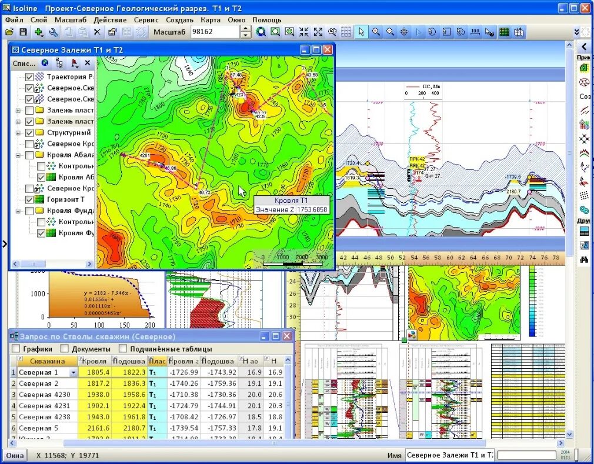Open the wrench settings tool
Image resolution: width=594 pixels, height=464 pixels.
(x=54, y=32)
